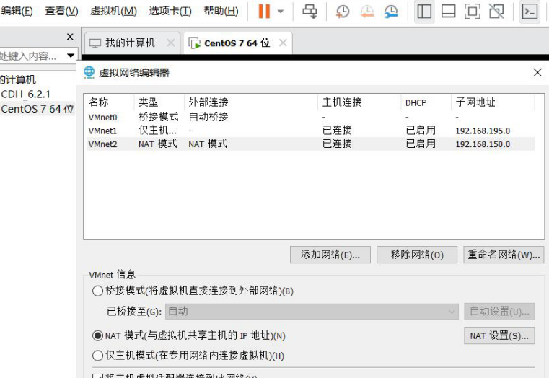Click 添加网络(E)... button

[x=330, y=255]
